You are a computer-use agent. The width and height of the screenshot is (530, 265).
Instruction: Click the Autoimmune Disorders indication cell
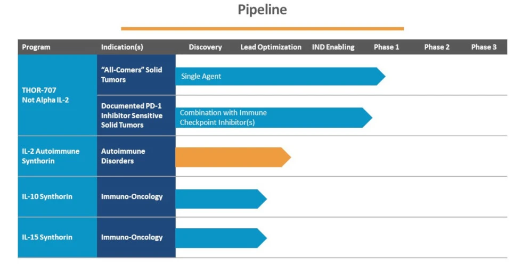tap(136, 156)
